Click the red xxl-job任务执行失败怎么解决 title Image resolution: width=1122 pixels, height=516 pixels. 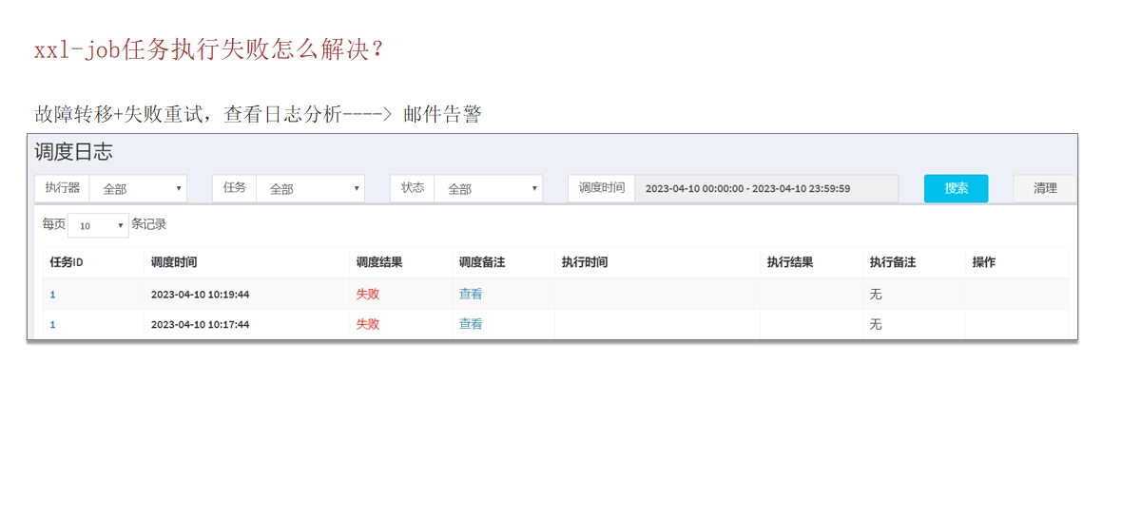[x=209, y=50]
